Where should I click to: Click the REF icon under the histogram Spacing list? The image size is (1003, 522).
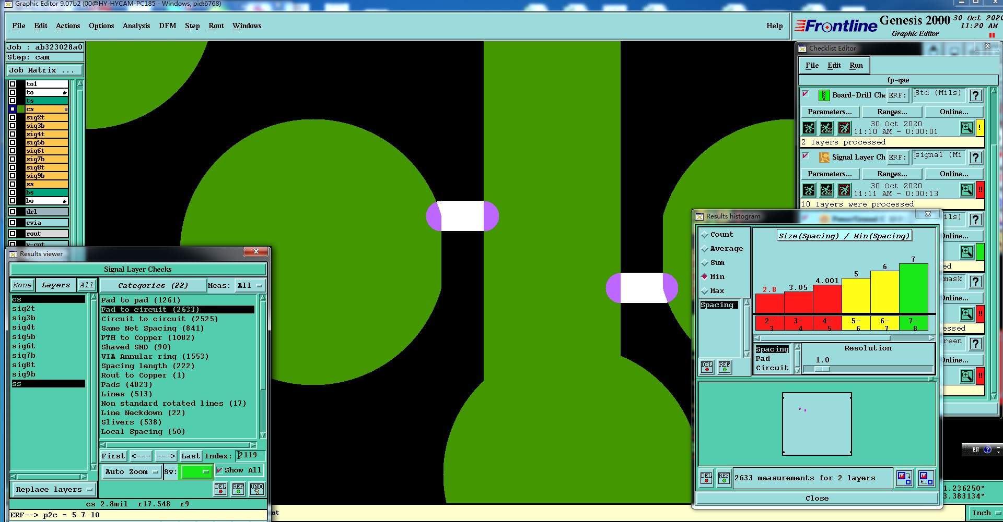(x=725, y=367)
